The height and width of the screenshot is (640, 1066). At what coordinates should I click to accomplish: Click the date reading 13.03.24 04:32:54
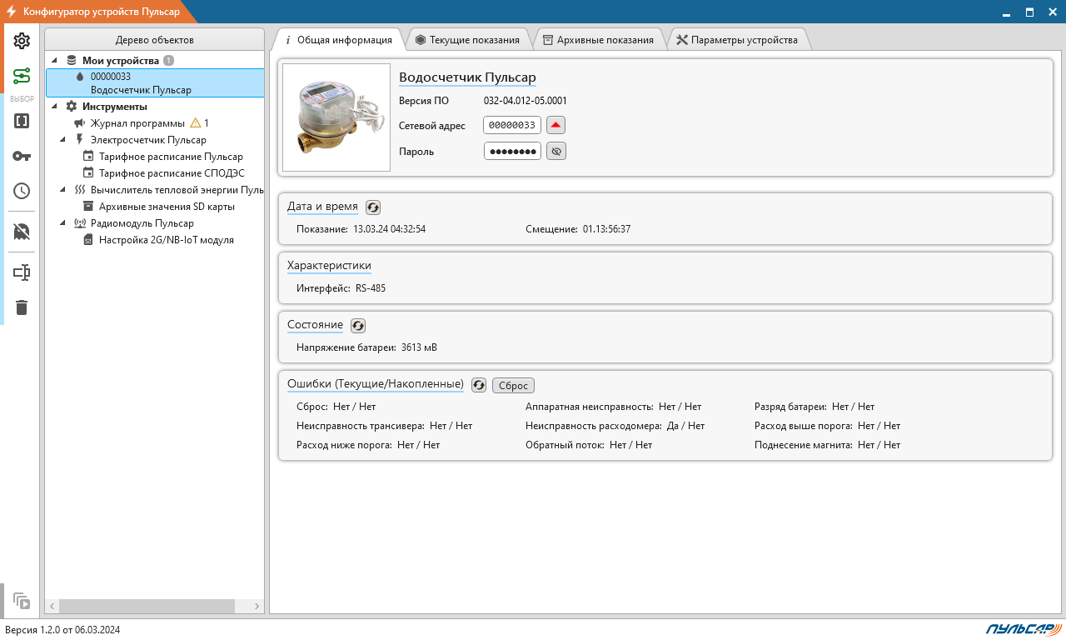click(389, 228)
